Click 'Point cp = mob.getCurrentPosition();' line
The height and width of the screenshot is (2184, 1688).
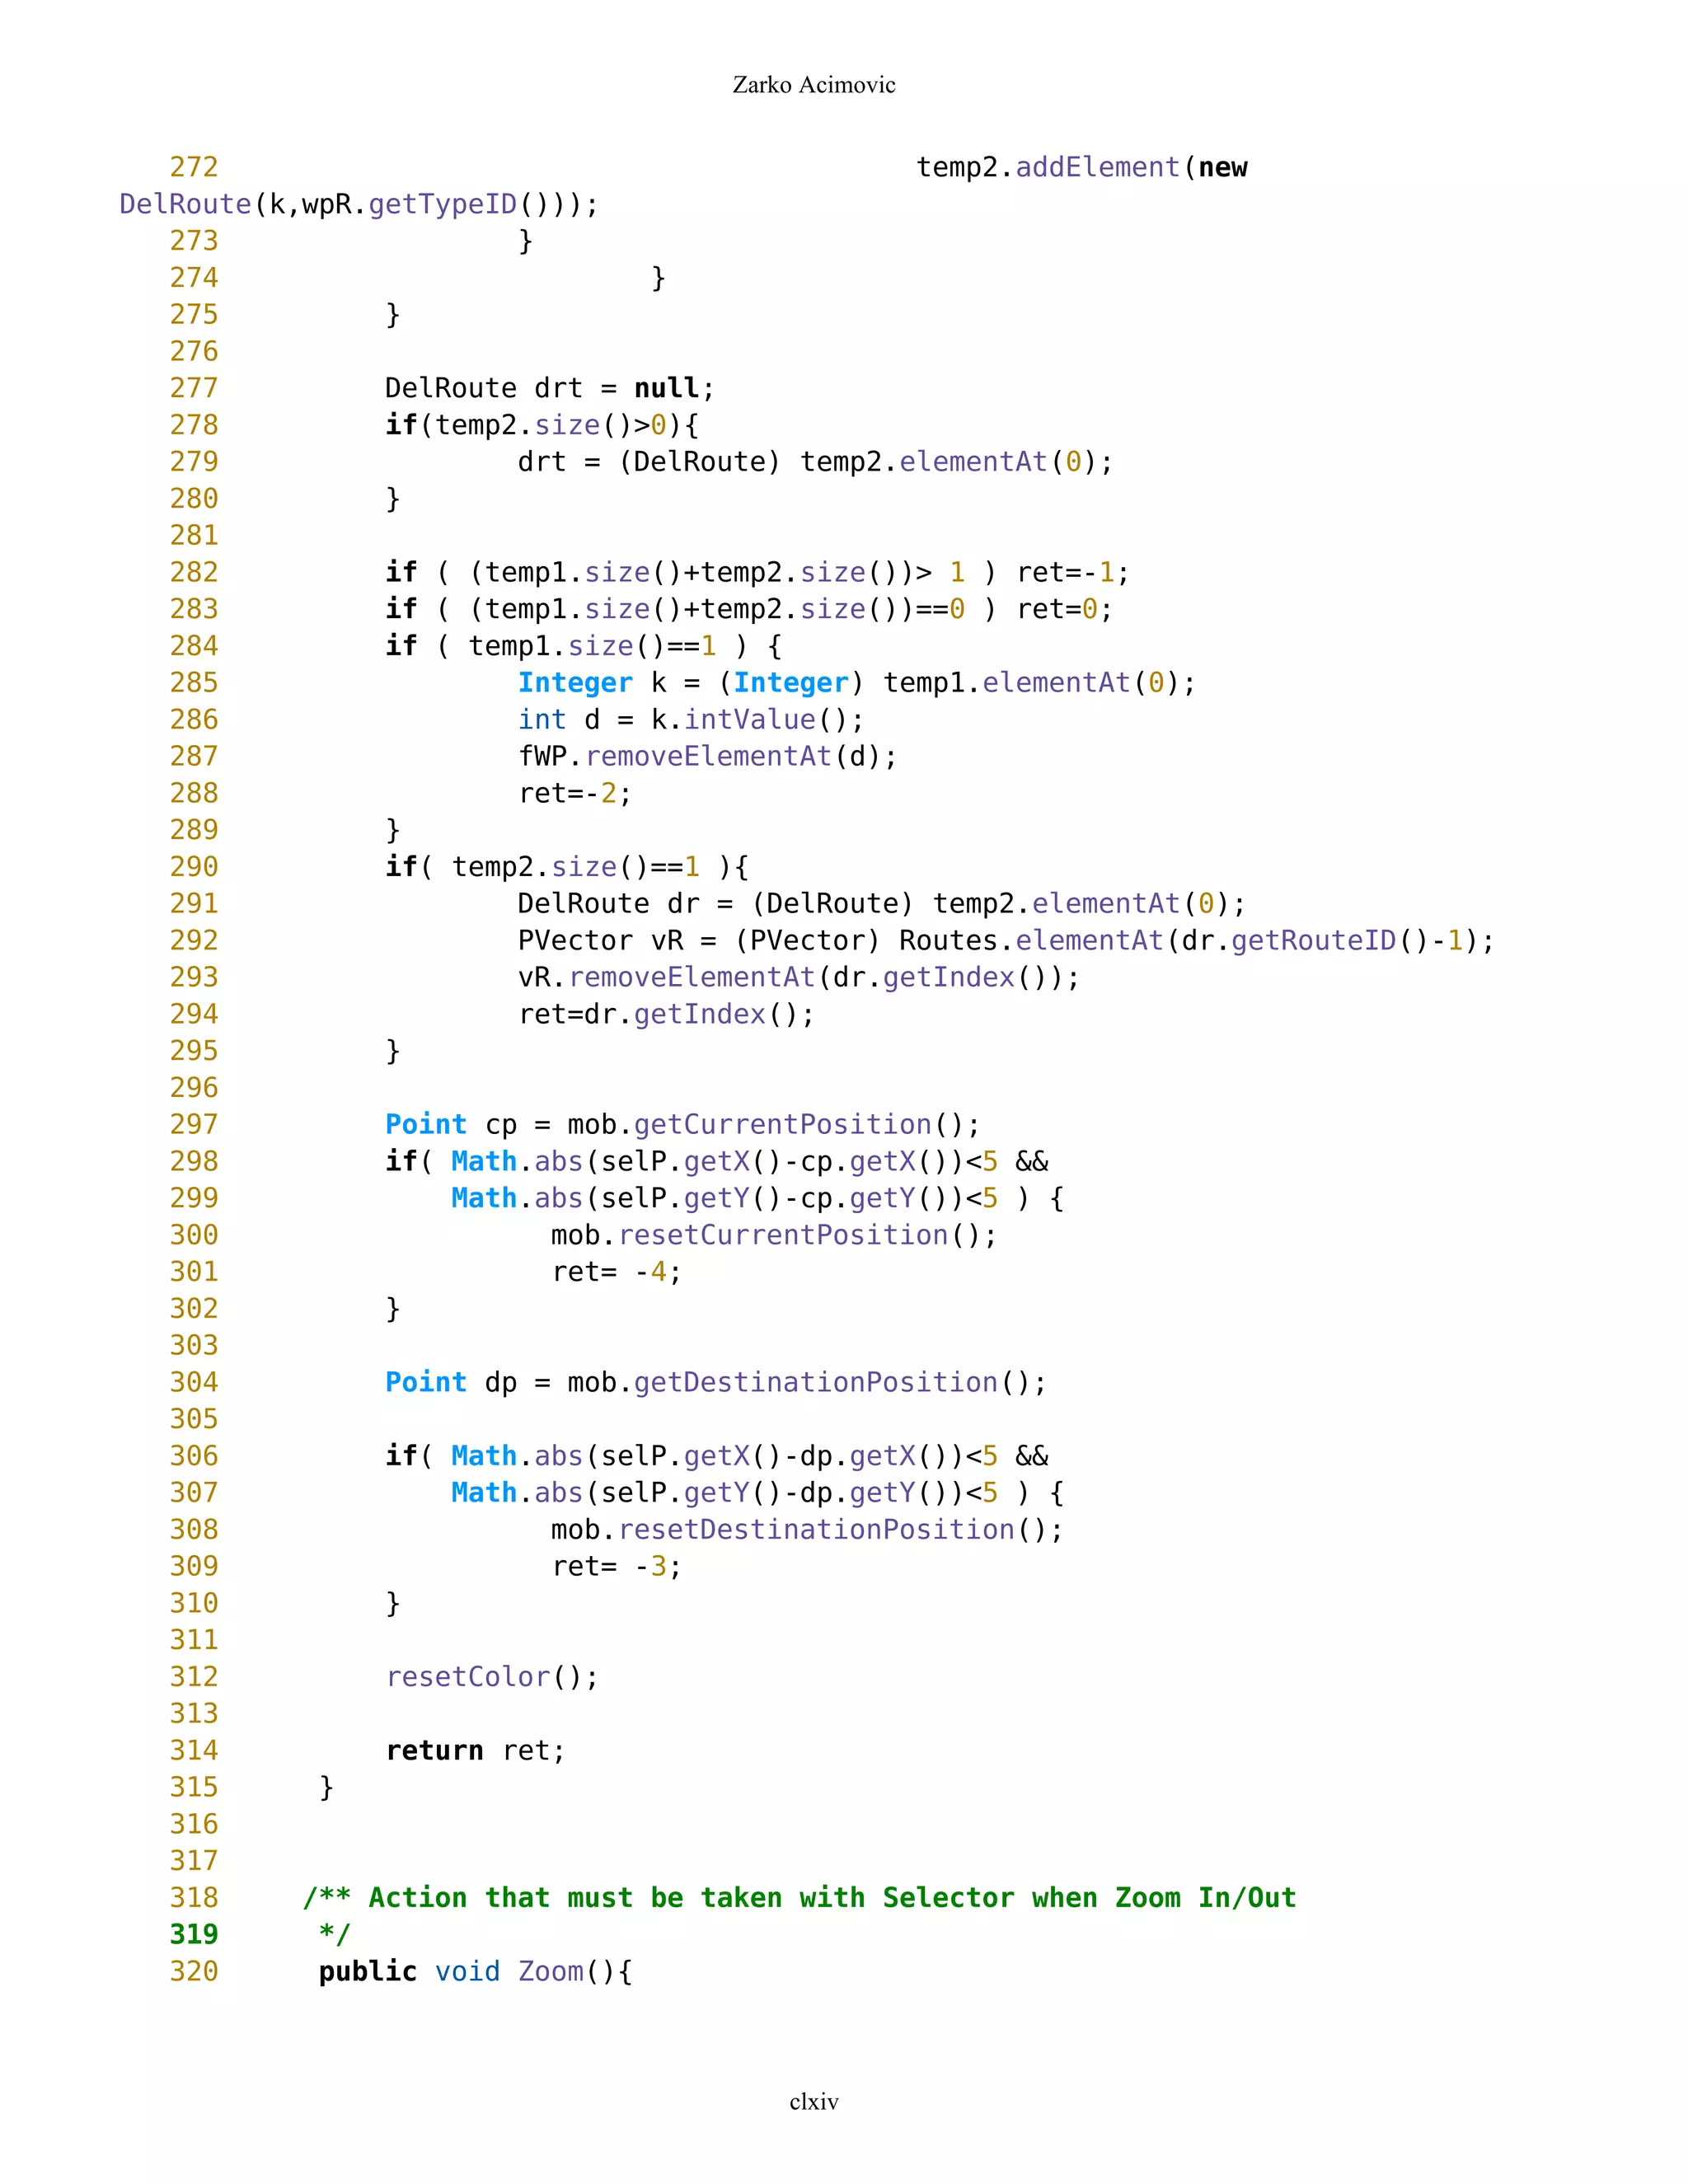pos(683,1125)
